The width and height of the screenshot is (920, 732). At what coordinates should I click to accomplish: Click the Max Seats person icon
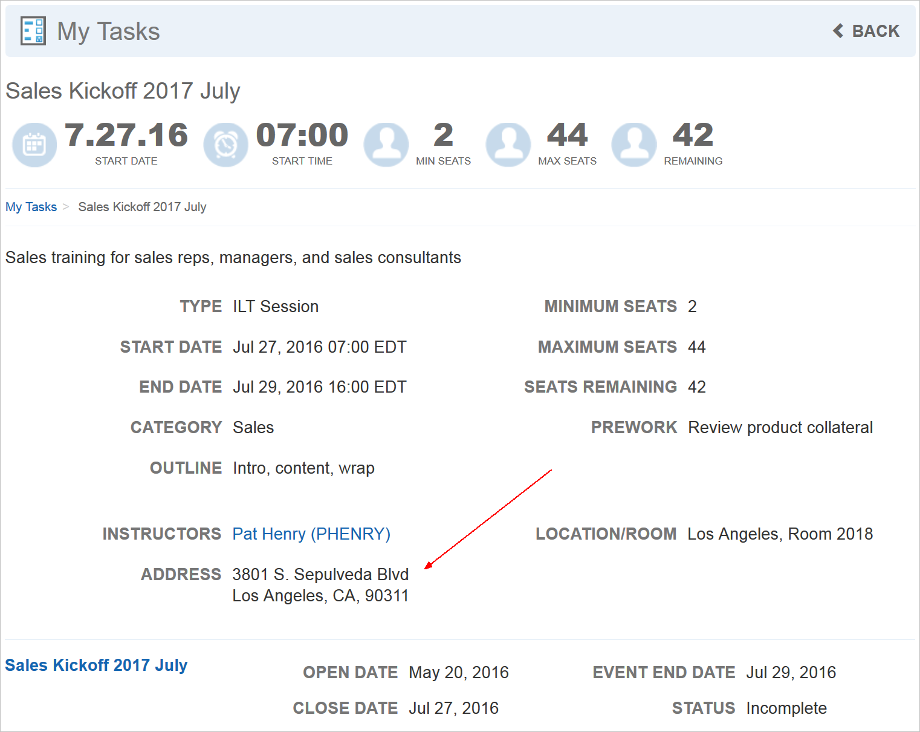pyautogui.click(x=508, y=145)
